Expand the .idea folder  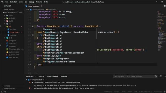point(11,16)
